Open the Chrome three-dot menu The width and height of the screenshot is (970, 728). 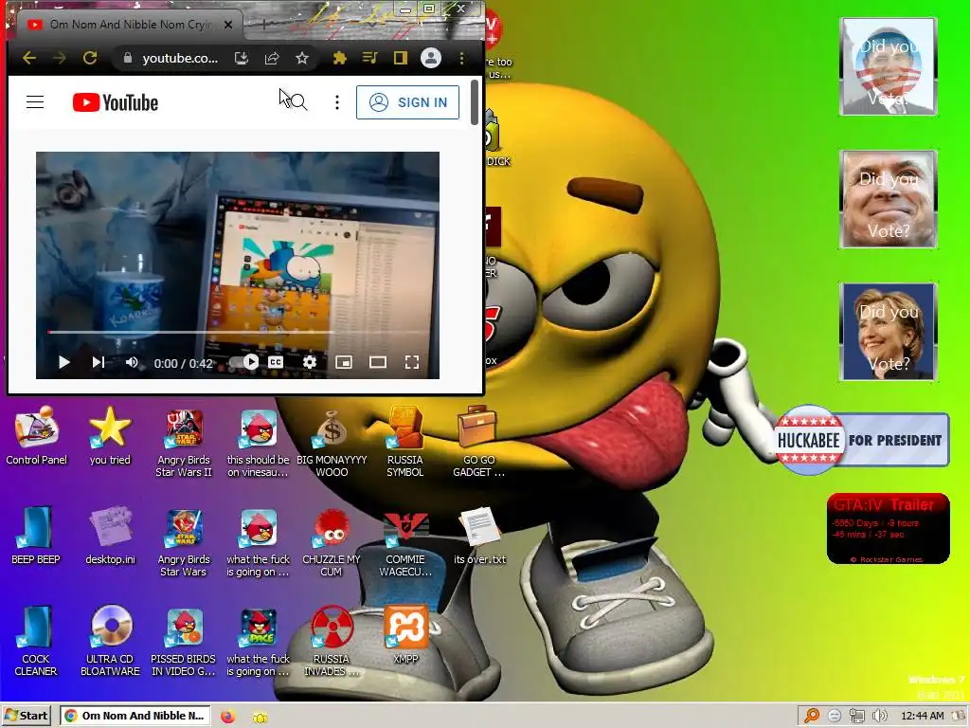tap(461, 58)
